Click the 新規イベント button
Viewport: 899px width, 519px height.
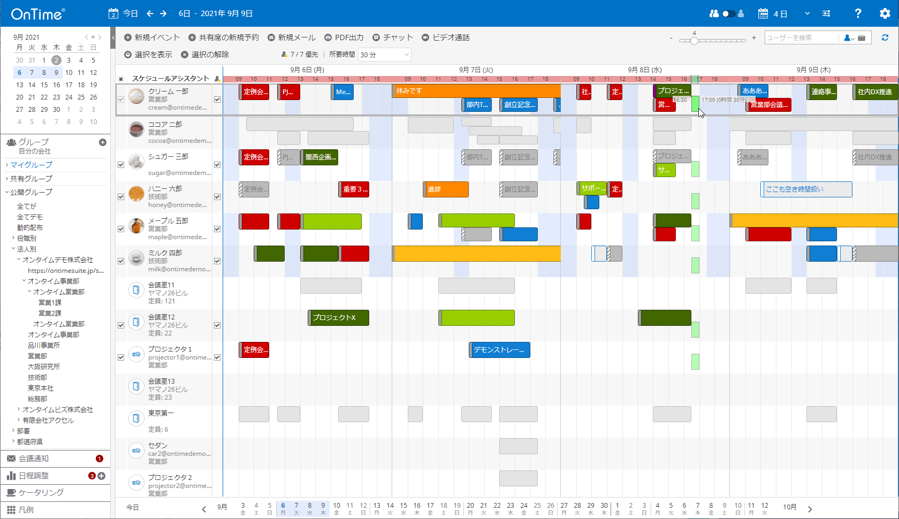point(152,37)
